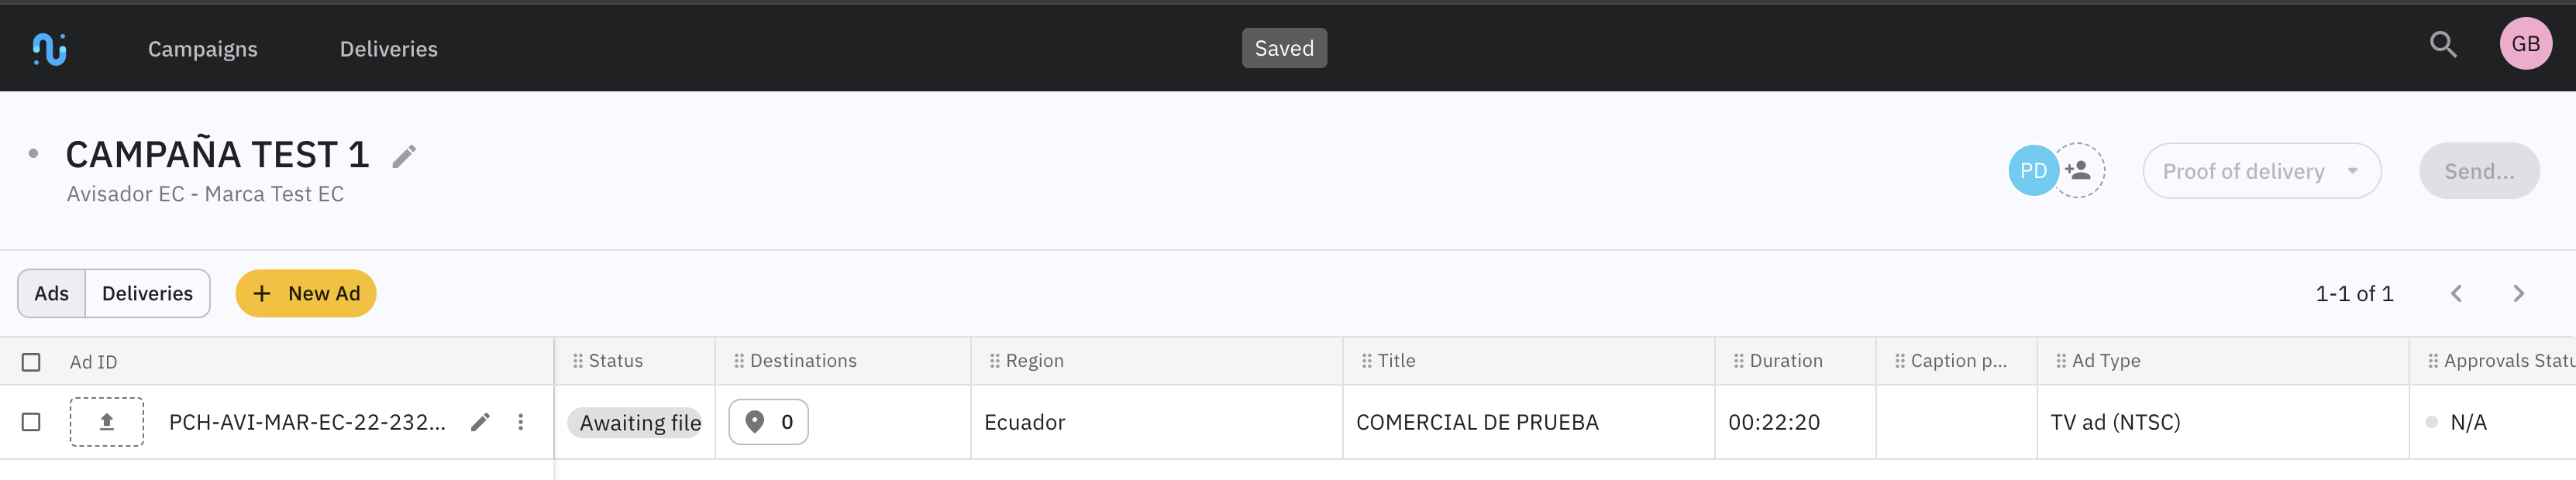This screenshot has height=480, width=2576.
Task: Edit the ad ID with the row pencil icon
Action: pyautogui.click(x=481, y=422)
